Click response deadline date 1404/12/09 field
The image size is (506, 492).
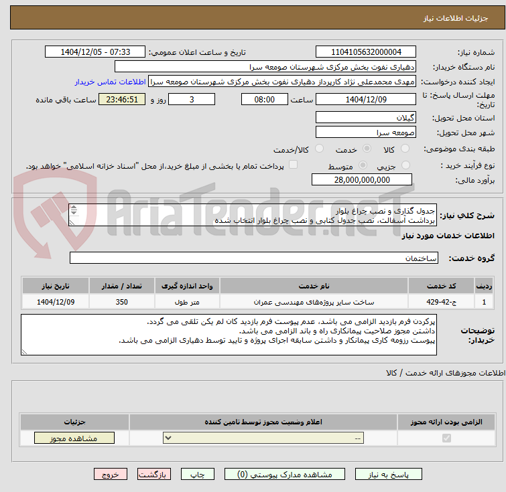point(366,99)
